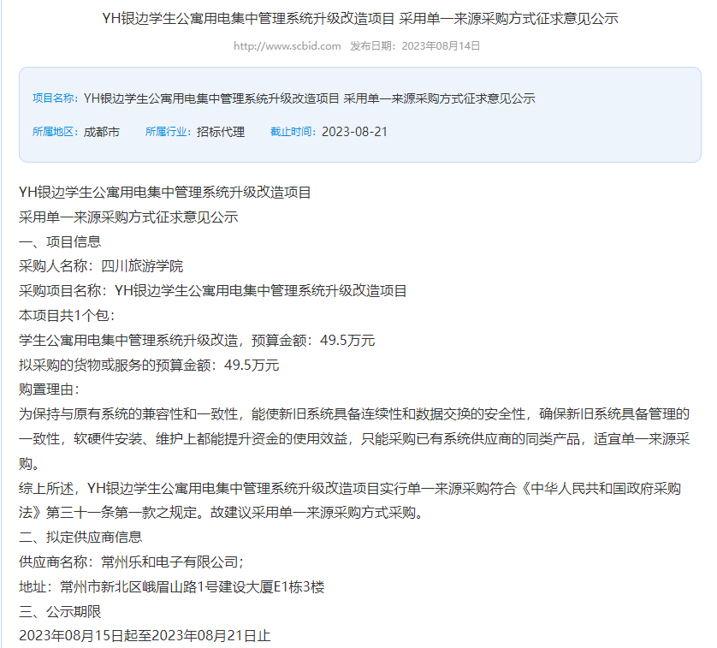This screenshot has width=717, height=648.
Task: Click the section heading 一、项目信息
Action: coord(60,241)
